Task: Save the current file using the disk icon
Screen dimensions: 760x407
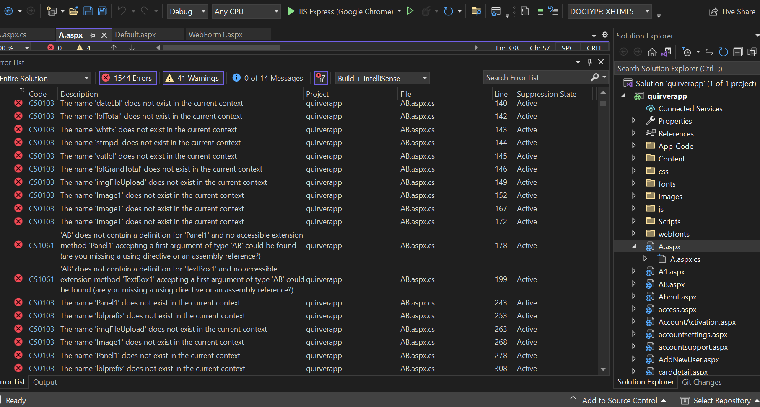Action: point(88,11)
